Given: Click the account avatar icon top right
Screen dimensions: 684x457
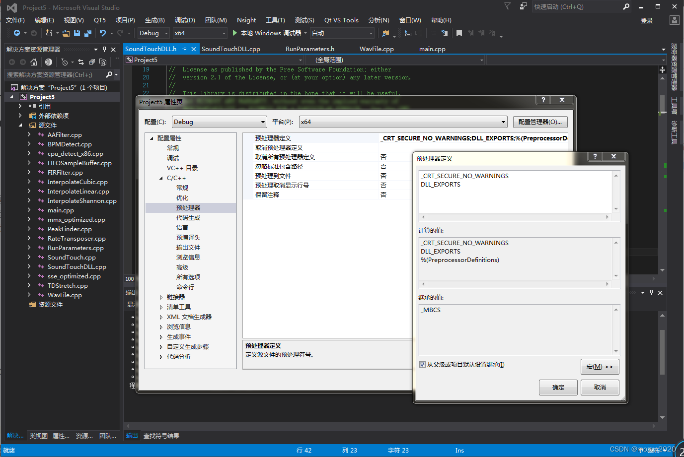Looking at the screenshot, I should (674, 20).
